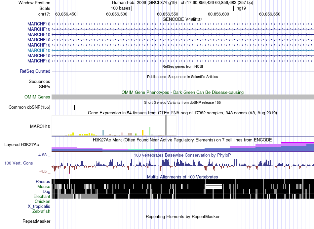Click the X_tropicalis alignment label
The height and width of the screenshot is (229, 314).
click(39, 207)
